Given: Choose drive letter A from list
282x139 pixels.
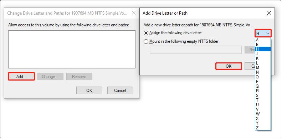Looking at the screenshot, I should pos(263,40).
